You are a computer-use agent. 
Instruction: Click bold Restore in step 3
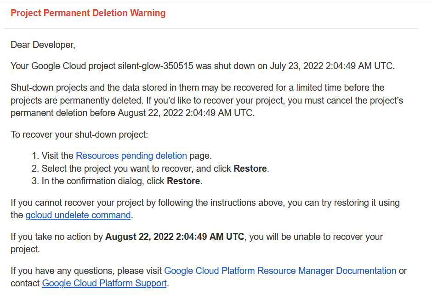(x=183, y=181)
